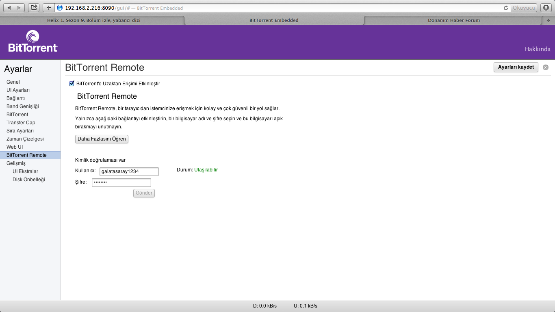Focus the address bar URL field
555x312 pixels.
pos(282,8)
